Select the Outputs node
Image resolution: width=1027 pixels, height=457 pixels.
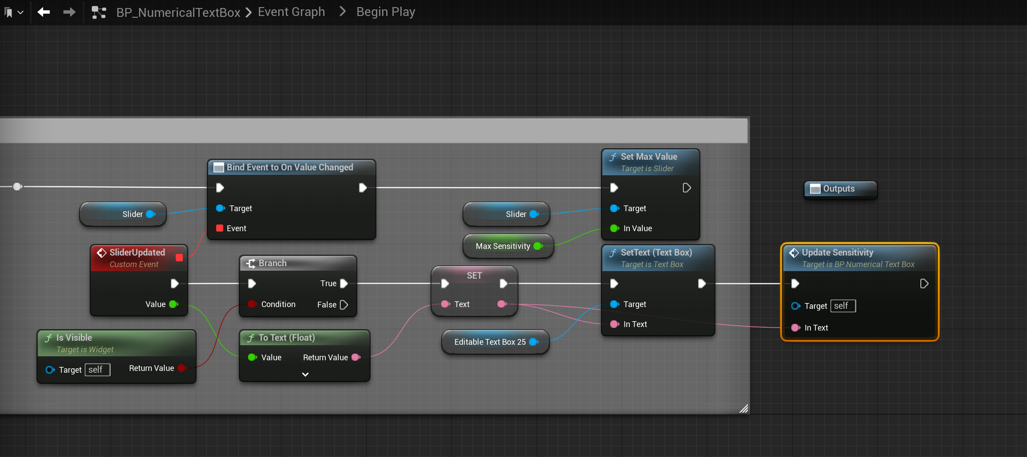(840, 189)
